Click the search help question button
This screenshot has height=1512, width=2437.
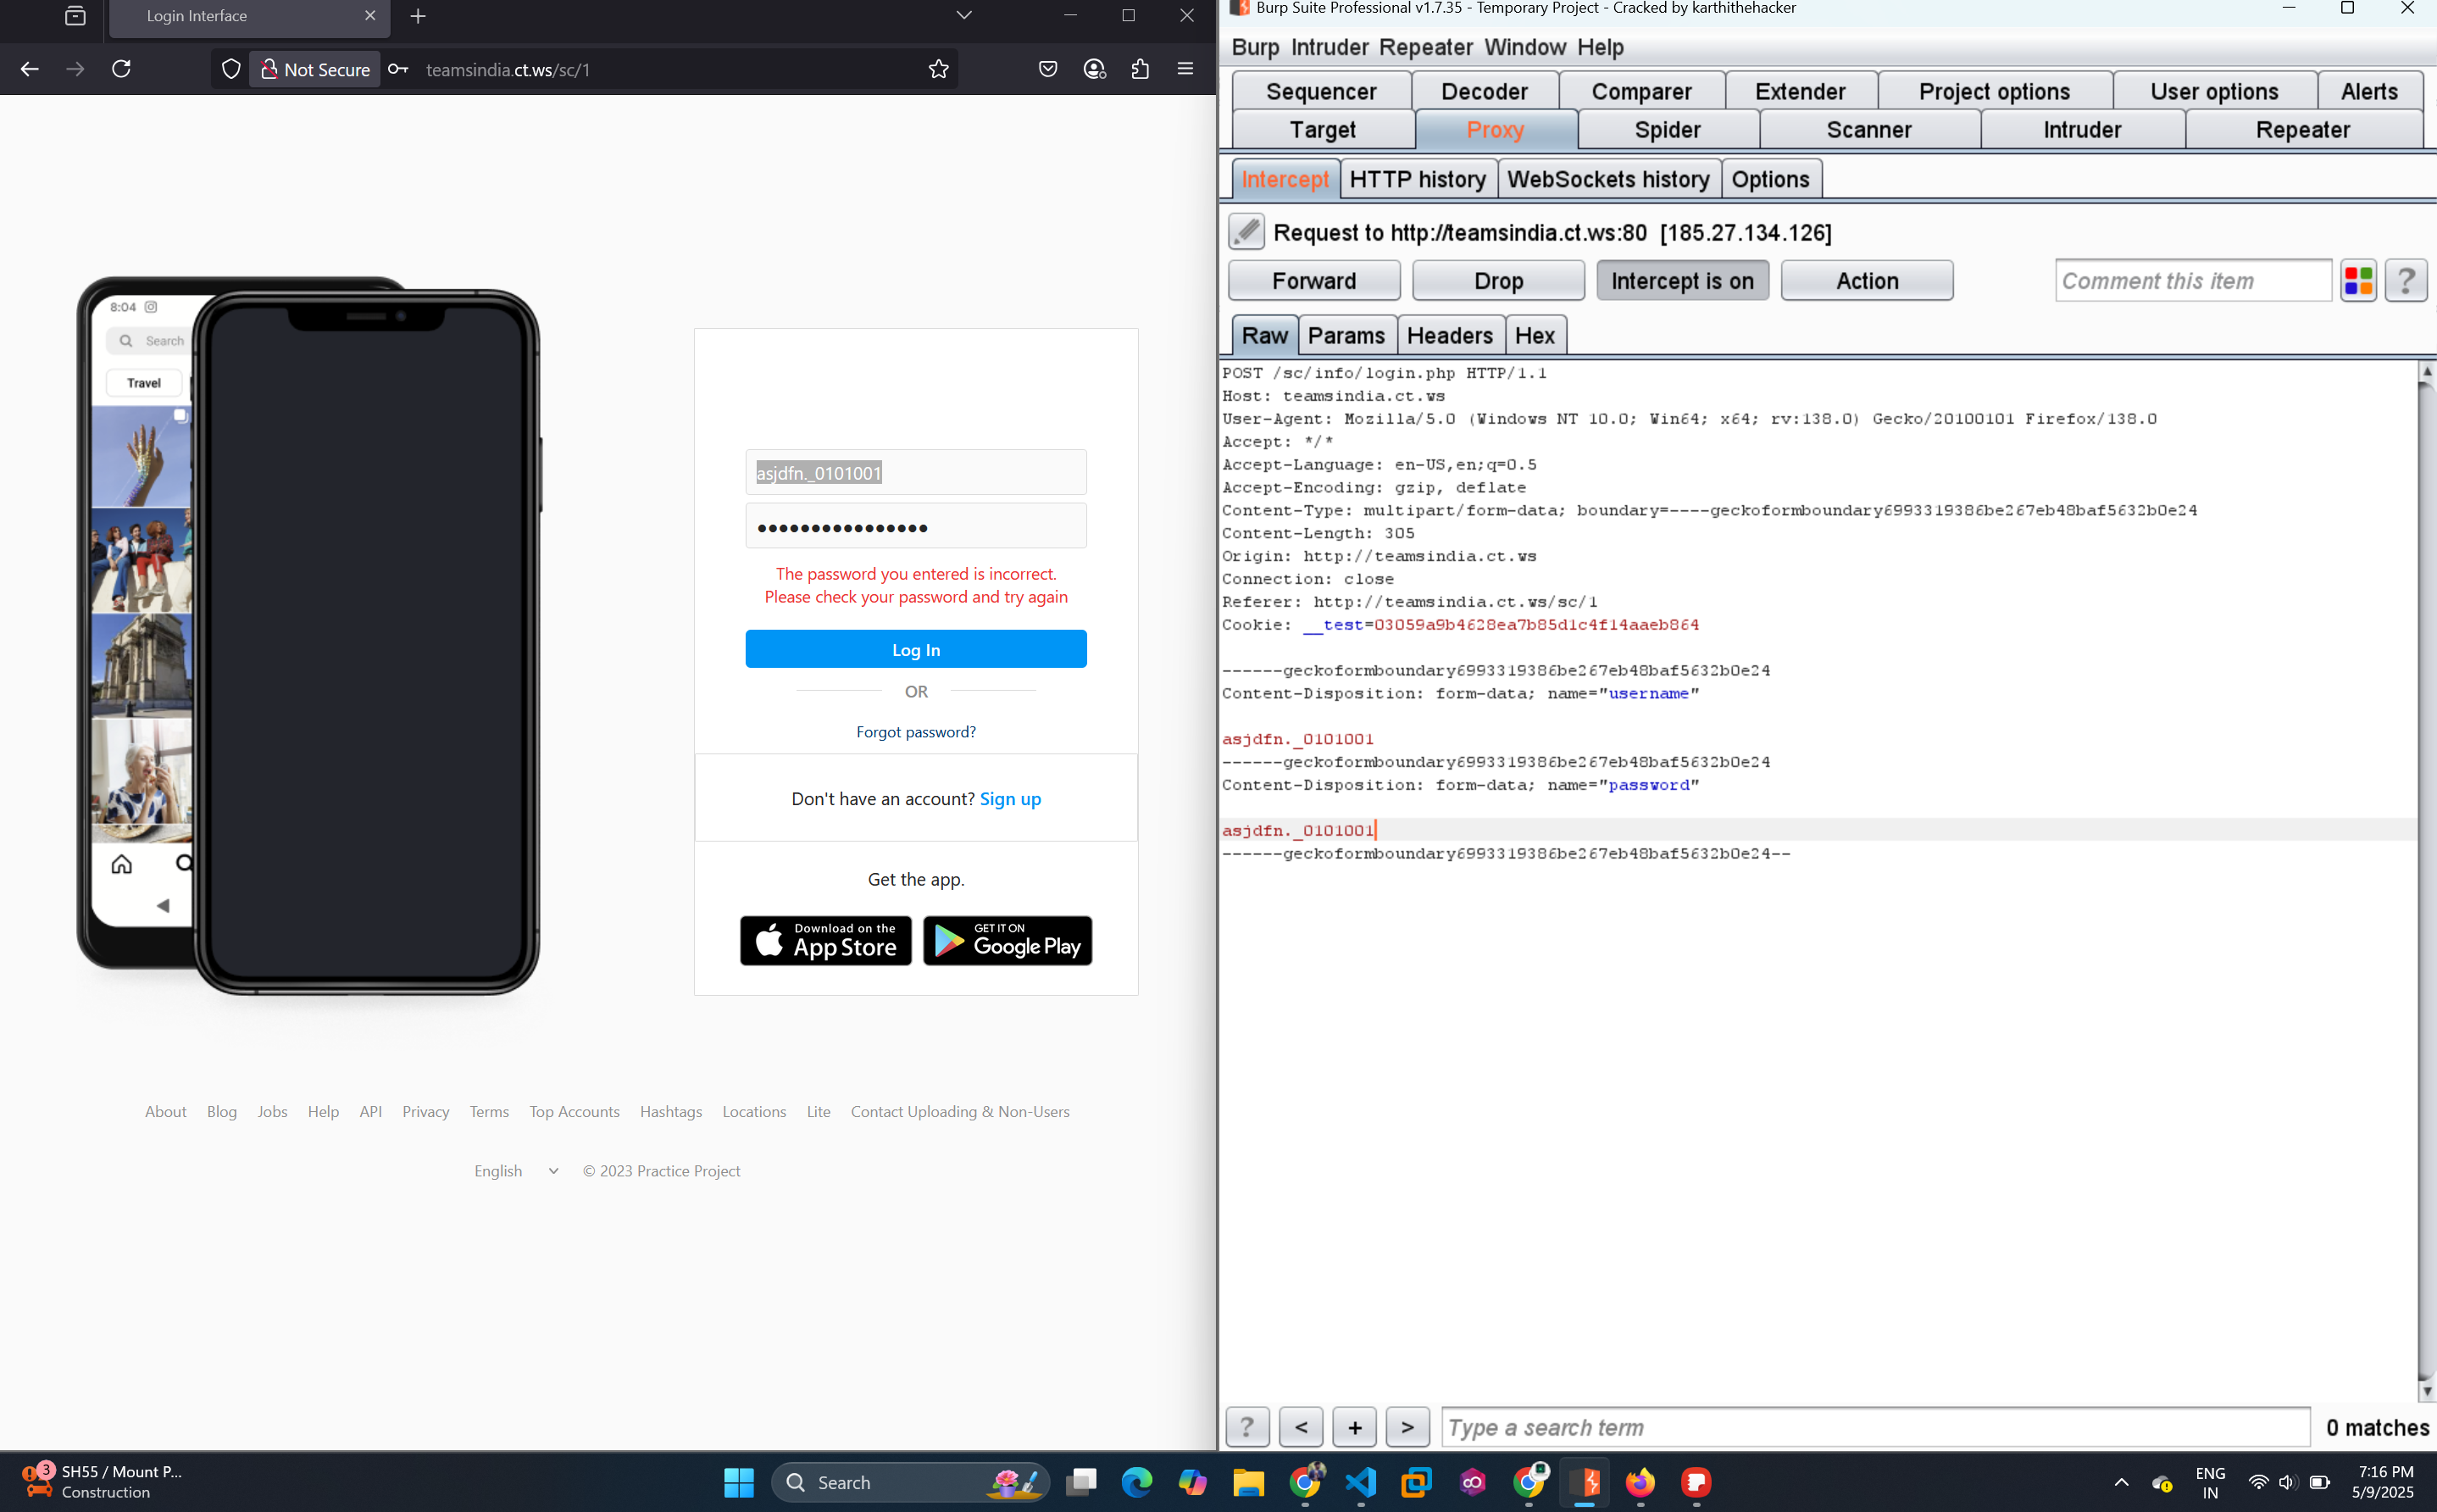click(1246, 1427)
